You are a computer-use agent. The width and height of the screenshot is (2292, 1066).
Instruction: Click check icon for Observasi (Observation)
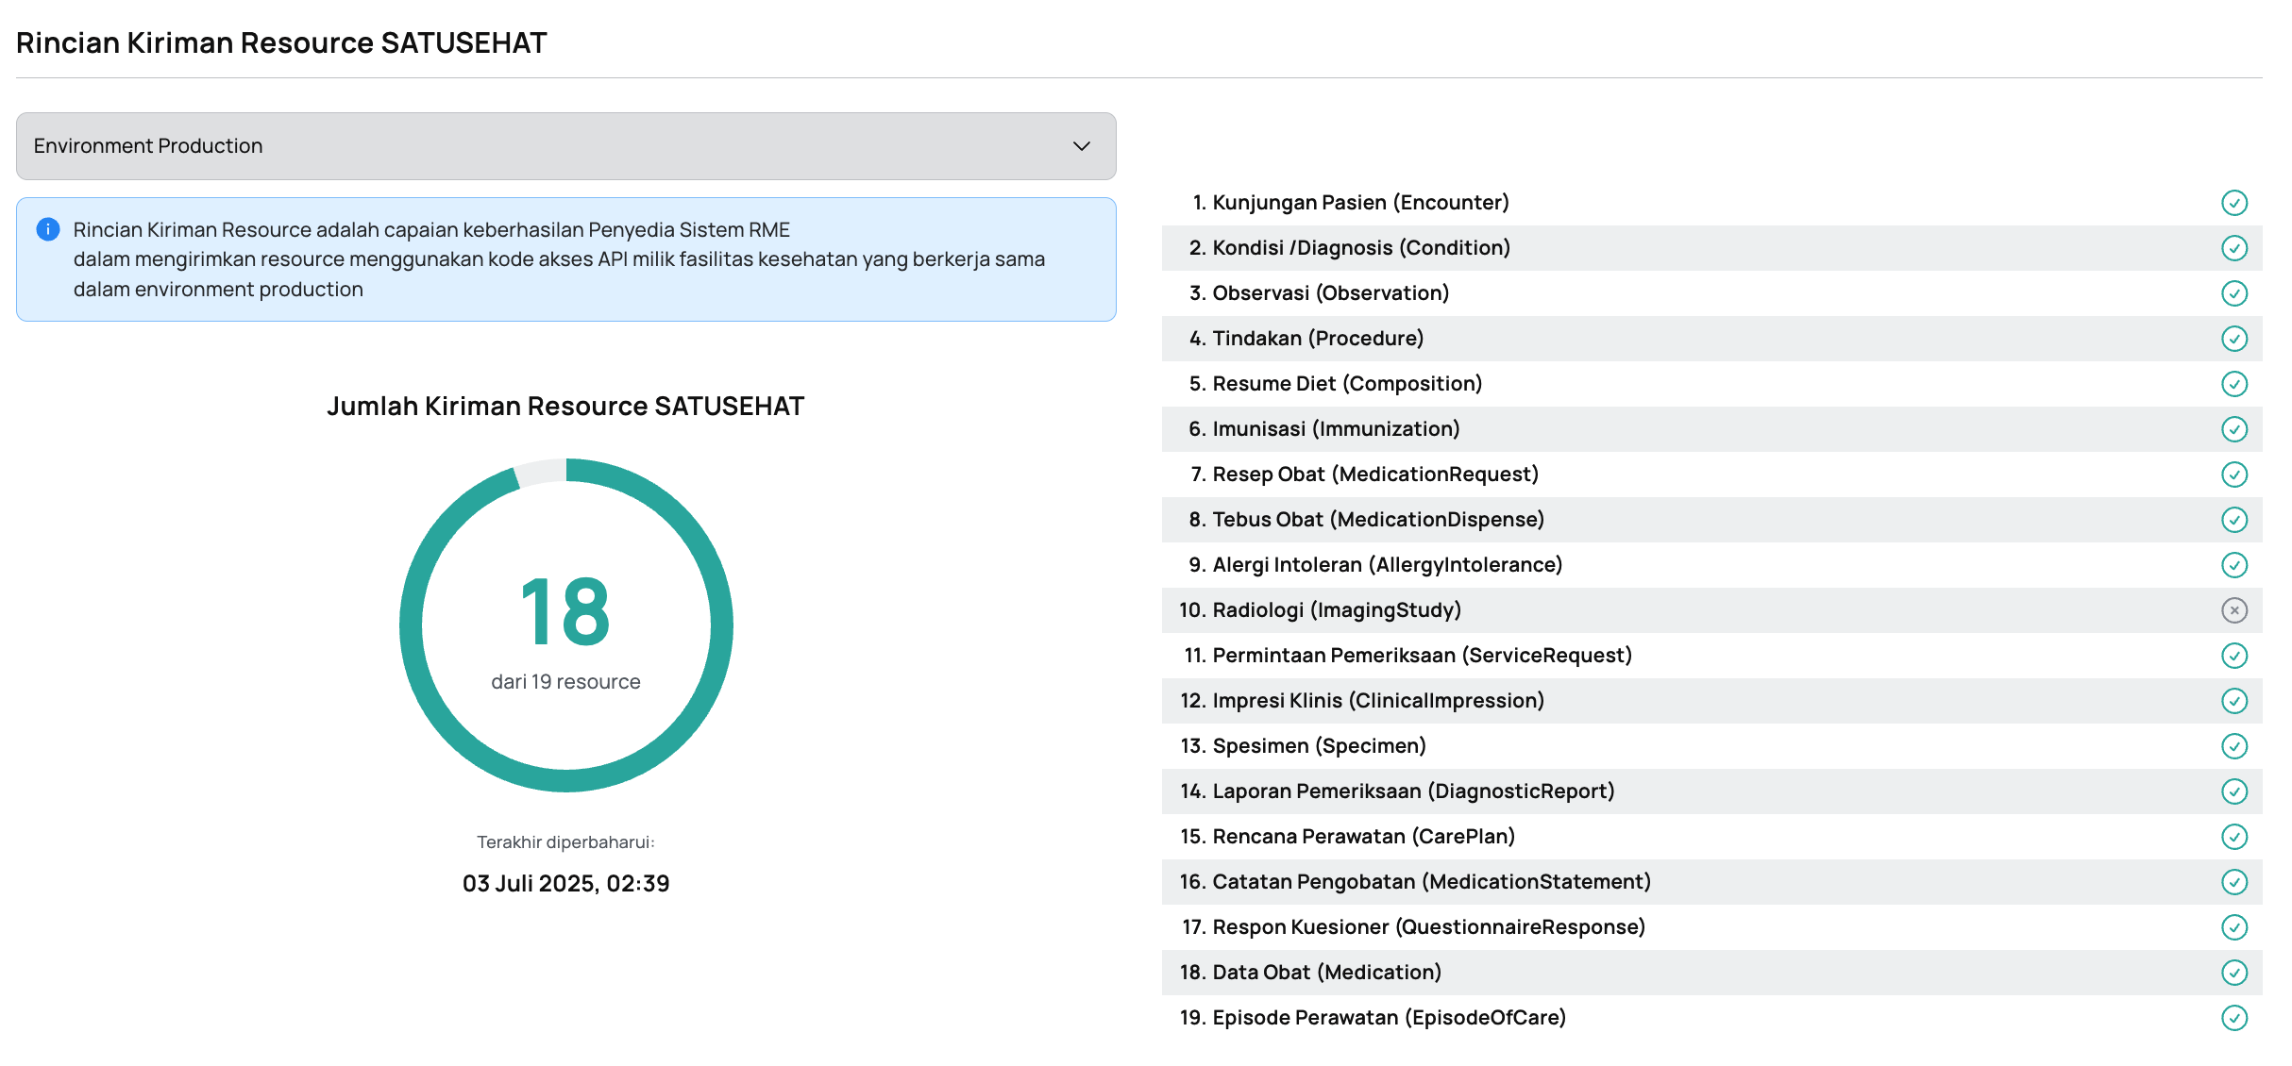click(x=2233, y=293)
